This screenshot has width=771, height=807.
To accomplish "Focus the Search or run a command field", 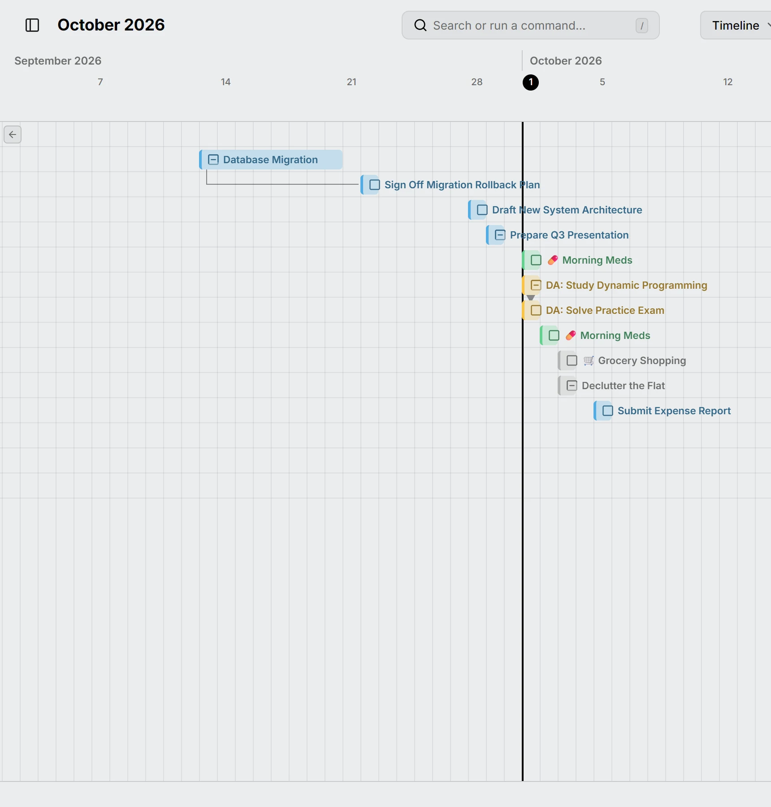I will tap(530, 25).
